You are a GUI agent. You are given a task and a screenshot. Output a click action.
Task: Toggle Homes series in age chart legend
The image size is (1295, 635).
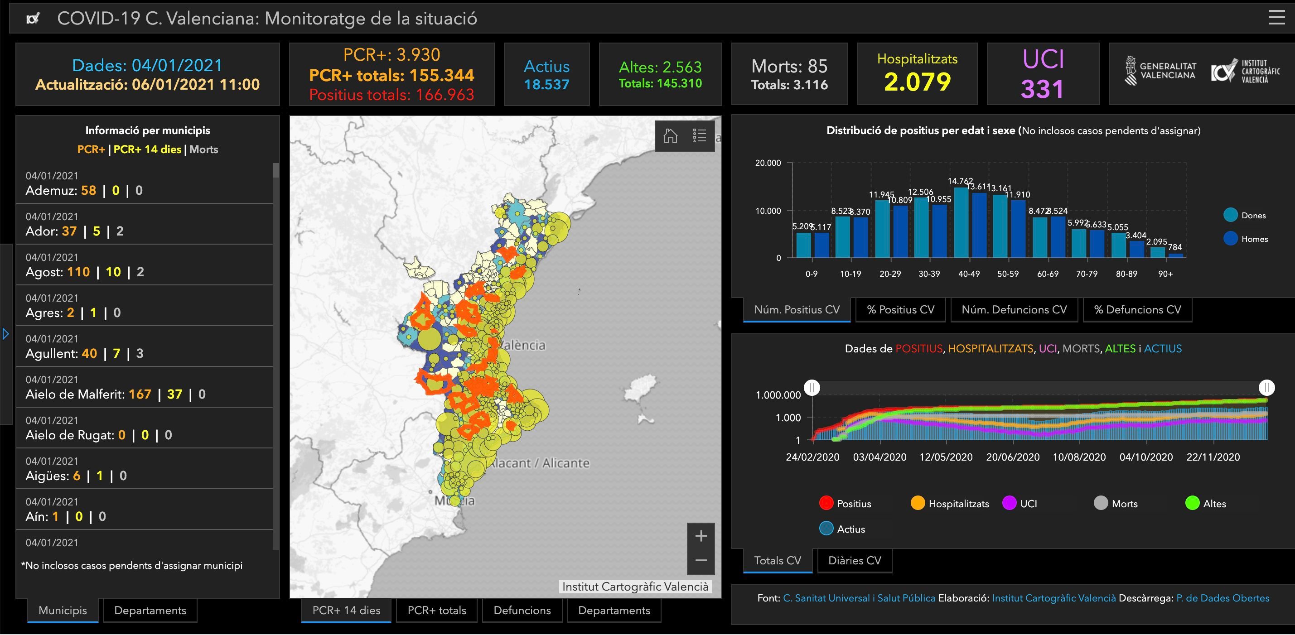(x=1245, y=239)
